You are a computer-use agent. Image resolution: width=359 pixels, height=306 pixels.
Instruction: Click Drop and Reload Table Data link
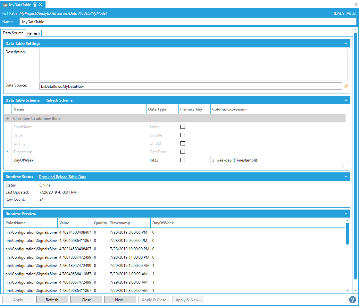point(63,177)
